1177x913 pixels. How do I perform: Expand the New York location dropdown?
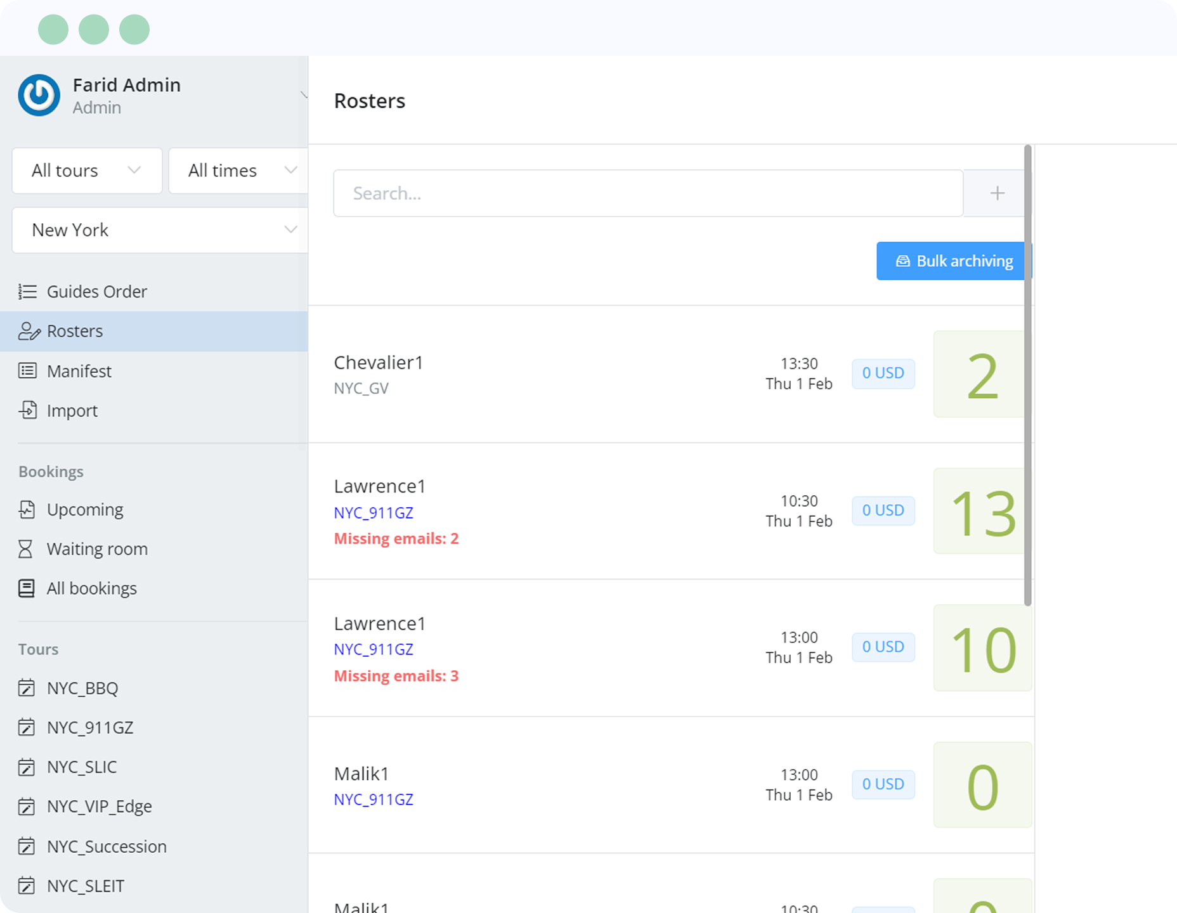(x=160, y=230)
